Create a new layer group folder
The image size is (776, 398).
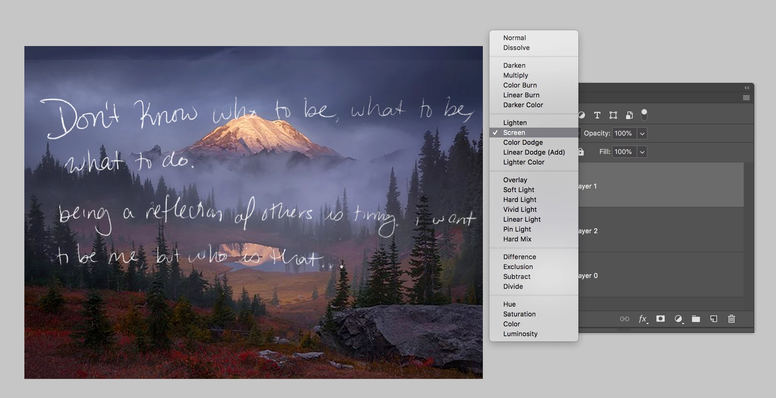696,319
